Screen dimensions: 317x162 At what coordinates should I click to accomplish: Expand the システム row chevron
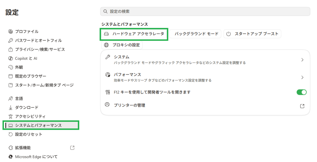click(x=302, y=60)
